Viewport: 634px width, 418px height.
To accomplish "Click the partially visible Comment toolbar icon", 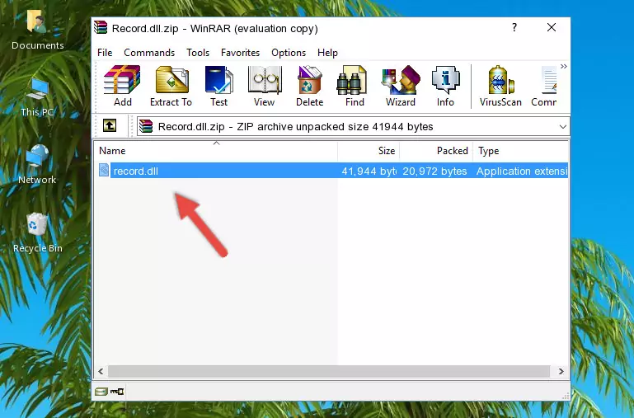I will point(544,86).
